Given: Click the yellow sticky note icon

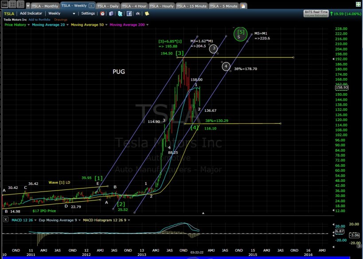Looking at the screenshot, I should click(x=147, y=14).
